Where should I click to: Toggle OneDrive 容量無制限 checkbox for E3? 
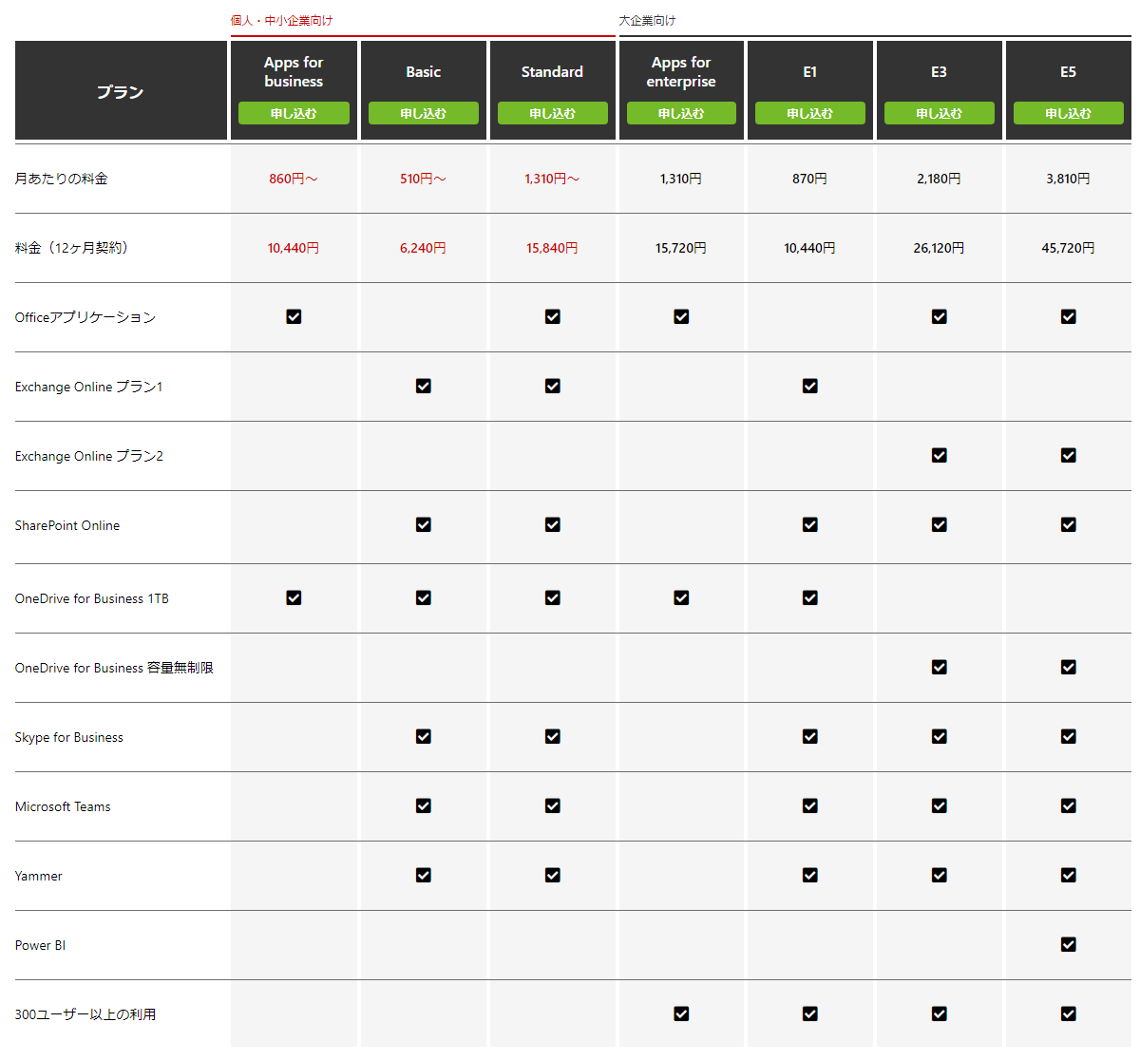pyautogui.click(x=940, y=667)
